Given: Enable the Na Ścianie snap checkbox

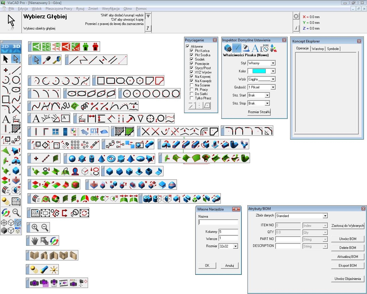Looking at the screenshot, I should (x=192, y=85).
